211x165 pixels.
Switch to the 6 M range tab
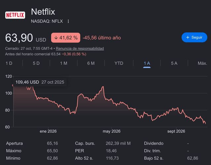91,63
